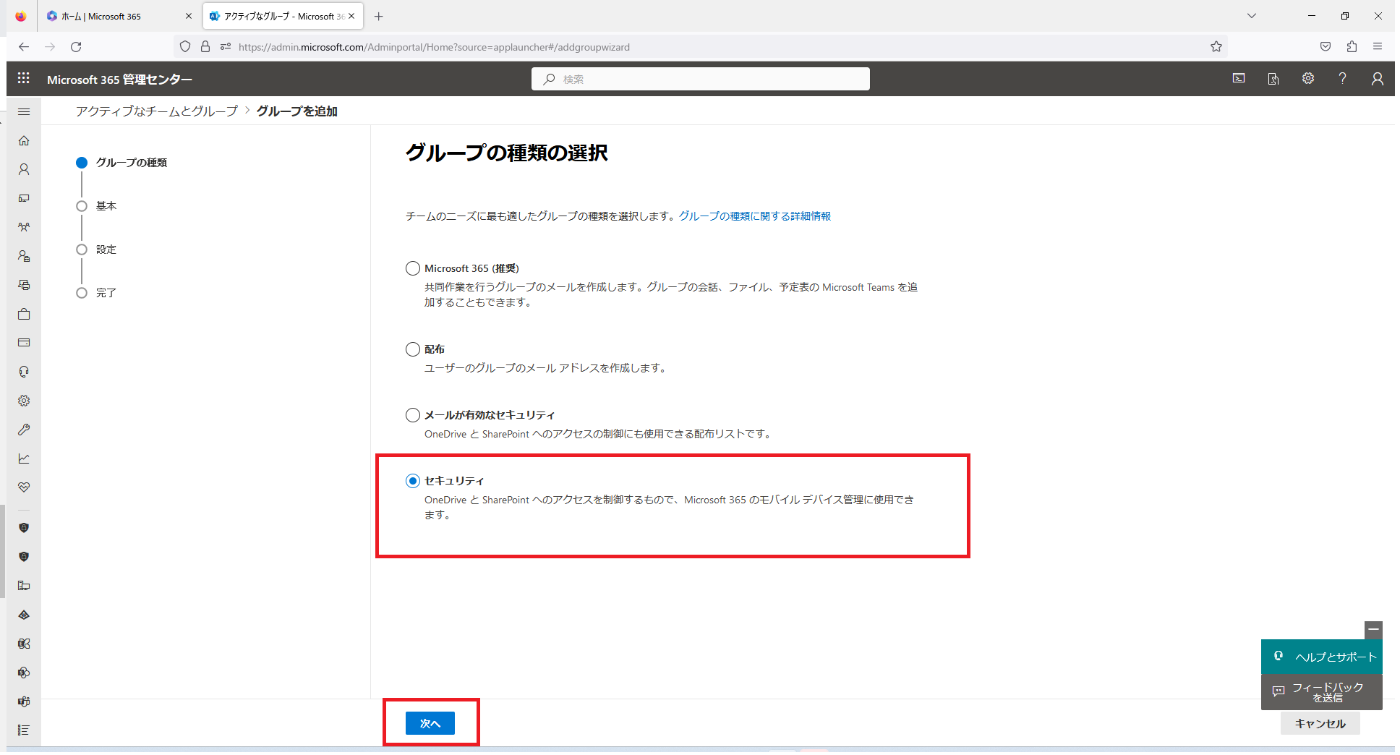Go to 完了 wizard step
The height and width of the screenshot is (755, 1400).
(x=96, y=293)
